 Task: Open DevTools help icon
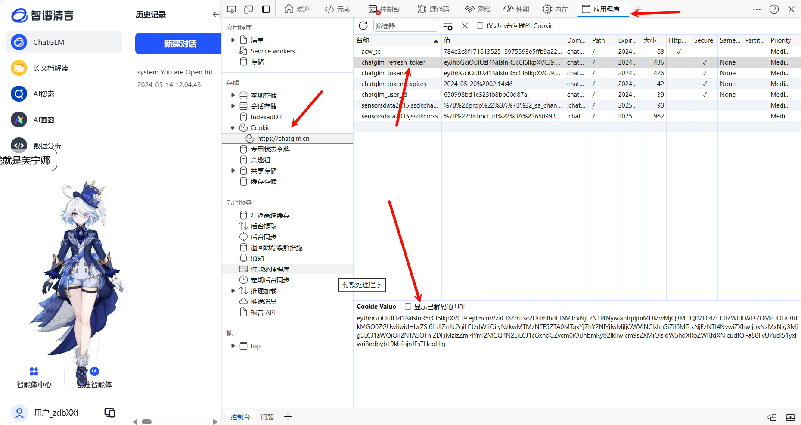[774, 9]
